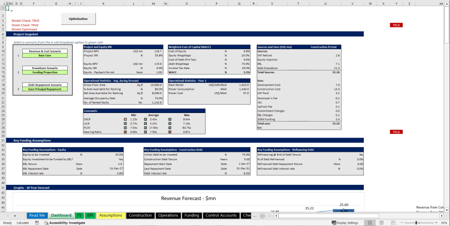Click the scroll sheet tabs right arrow
The height and width of the screenshot is (226, 450).
click(21, 216)
